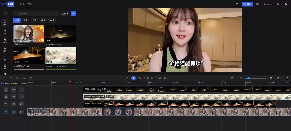Skip to end with next button
This screenshot has height=131, width=291.
pos(140,78)
